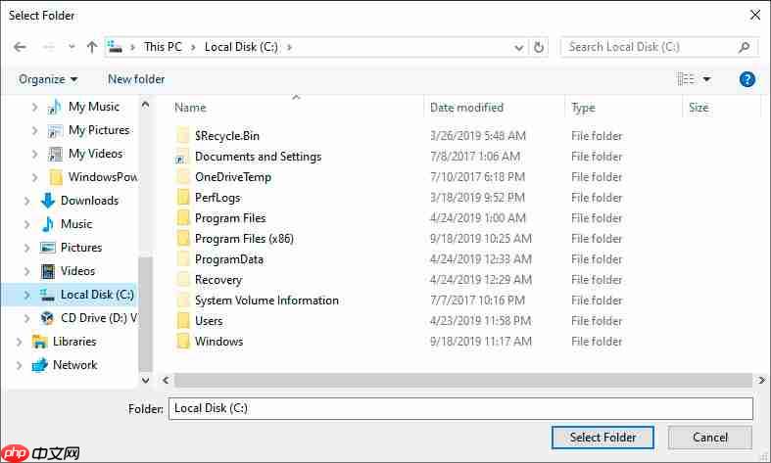Click the This PC breadcrumb
The height and width of the screenshot is (463, 771).
pyautogui.click(x=163, y=47)
